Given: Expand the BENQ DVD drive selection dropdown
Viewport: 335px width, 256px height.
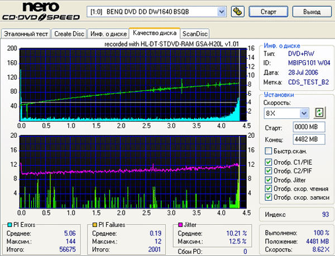Looking at the screenshot, I should tap(221, 11).
